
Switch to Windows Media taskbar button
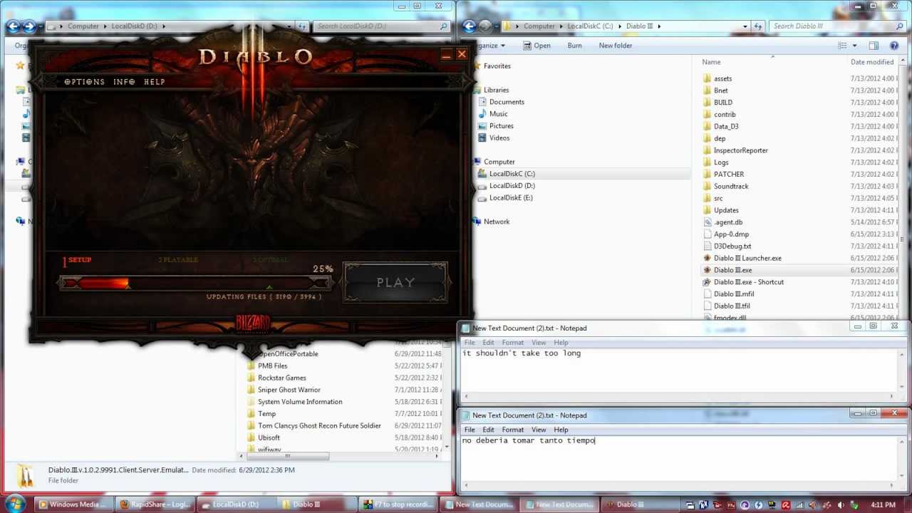(72, 504)
